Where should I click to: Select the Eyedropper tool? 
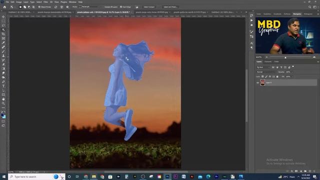[x=3, y=42]
